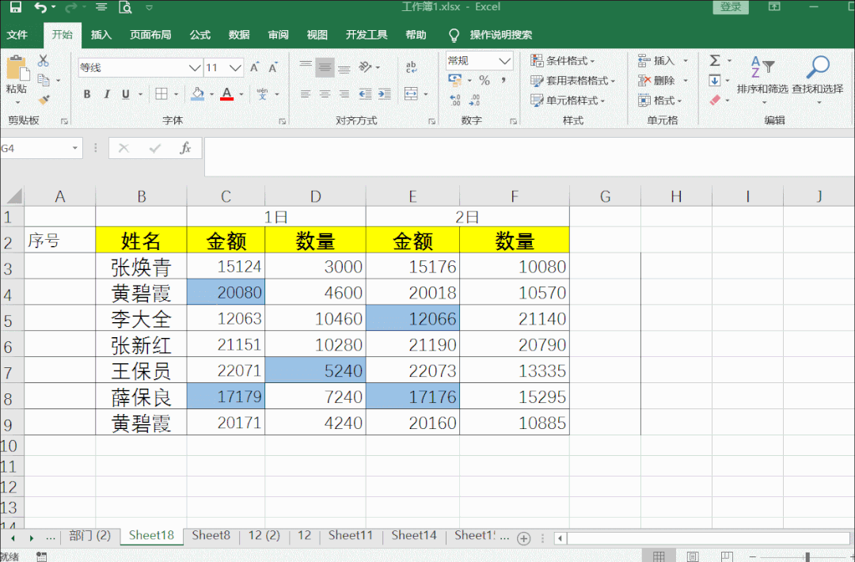
Task: Click the Select All corner triangle
Action: coord(13,196)
